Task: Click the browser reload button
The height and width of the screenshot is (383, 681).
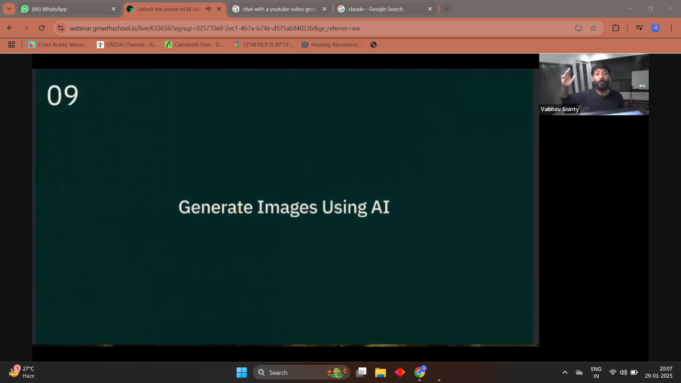Action: (41, 28)
